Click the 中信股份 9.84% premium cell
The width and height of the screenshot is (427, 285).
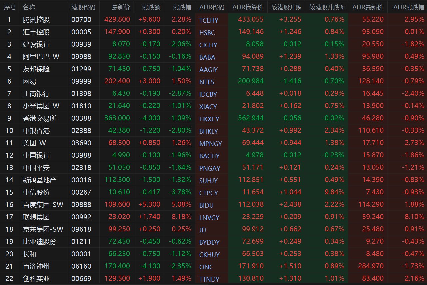[335, 192]
